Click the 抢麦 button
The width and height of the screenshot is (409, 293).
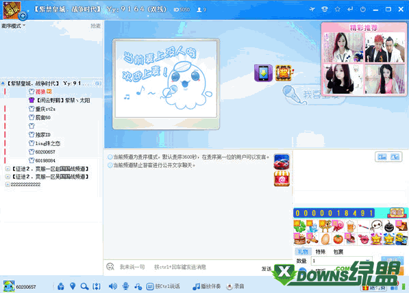point(95,26)
